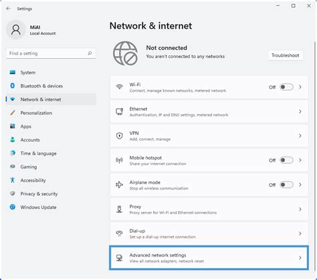Viewport: 317px width, 280px height.
Task: Click the Dial-up phone icon
Action: (x=120, y=233)
